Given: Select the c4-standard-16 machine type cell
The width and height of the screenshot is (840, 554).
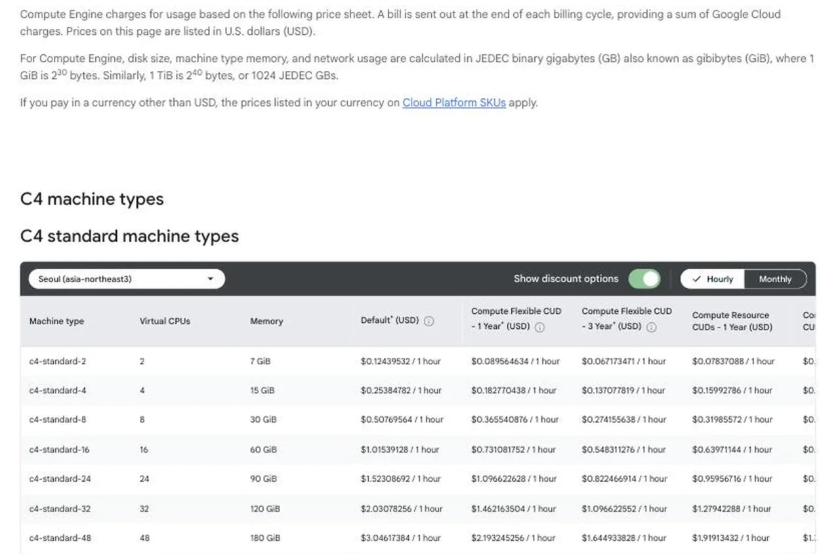Looking at the screenshot, I should [x=59, y=450].
